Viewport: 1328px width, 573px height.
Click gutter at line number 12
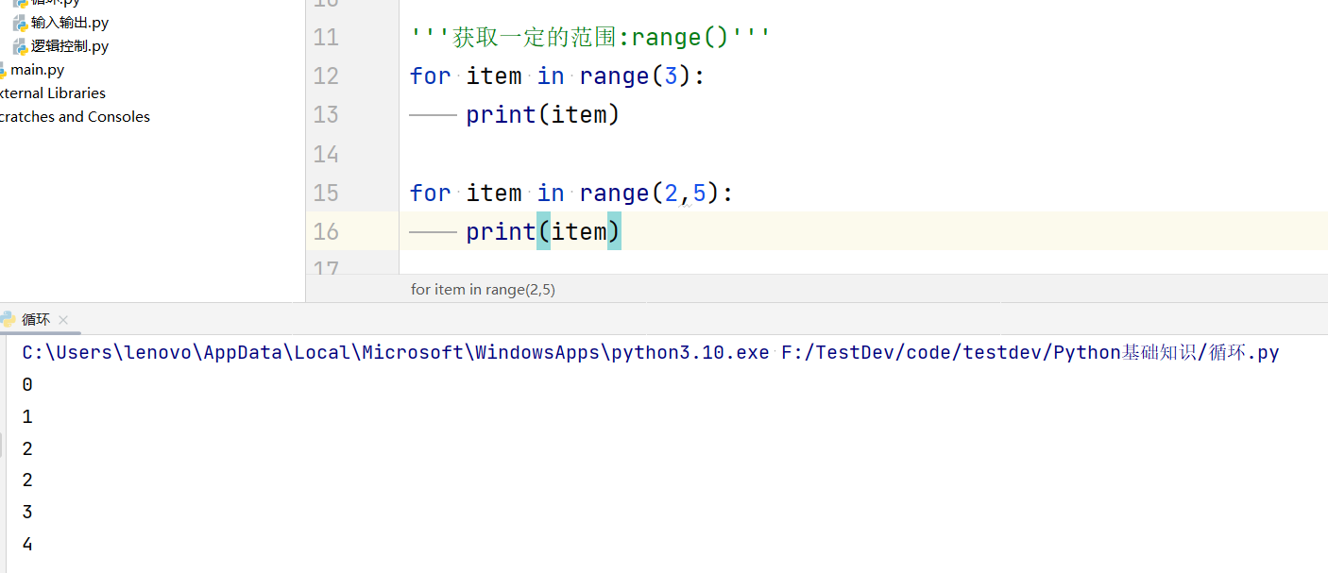click(326, 76)
